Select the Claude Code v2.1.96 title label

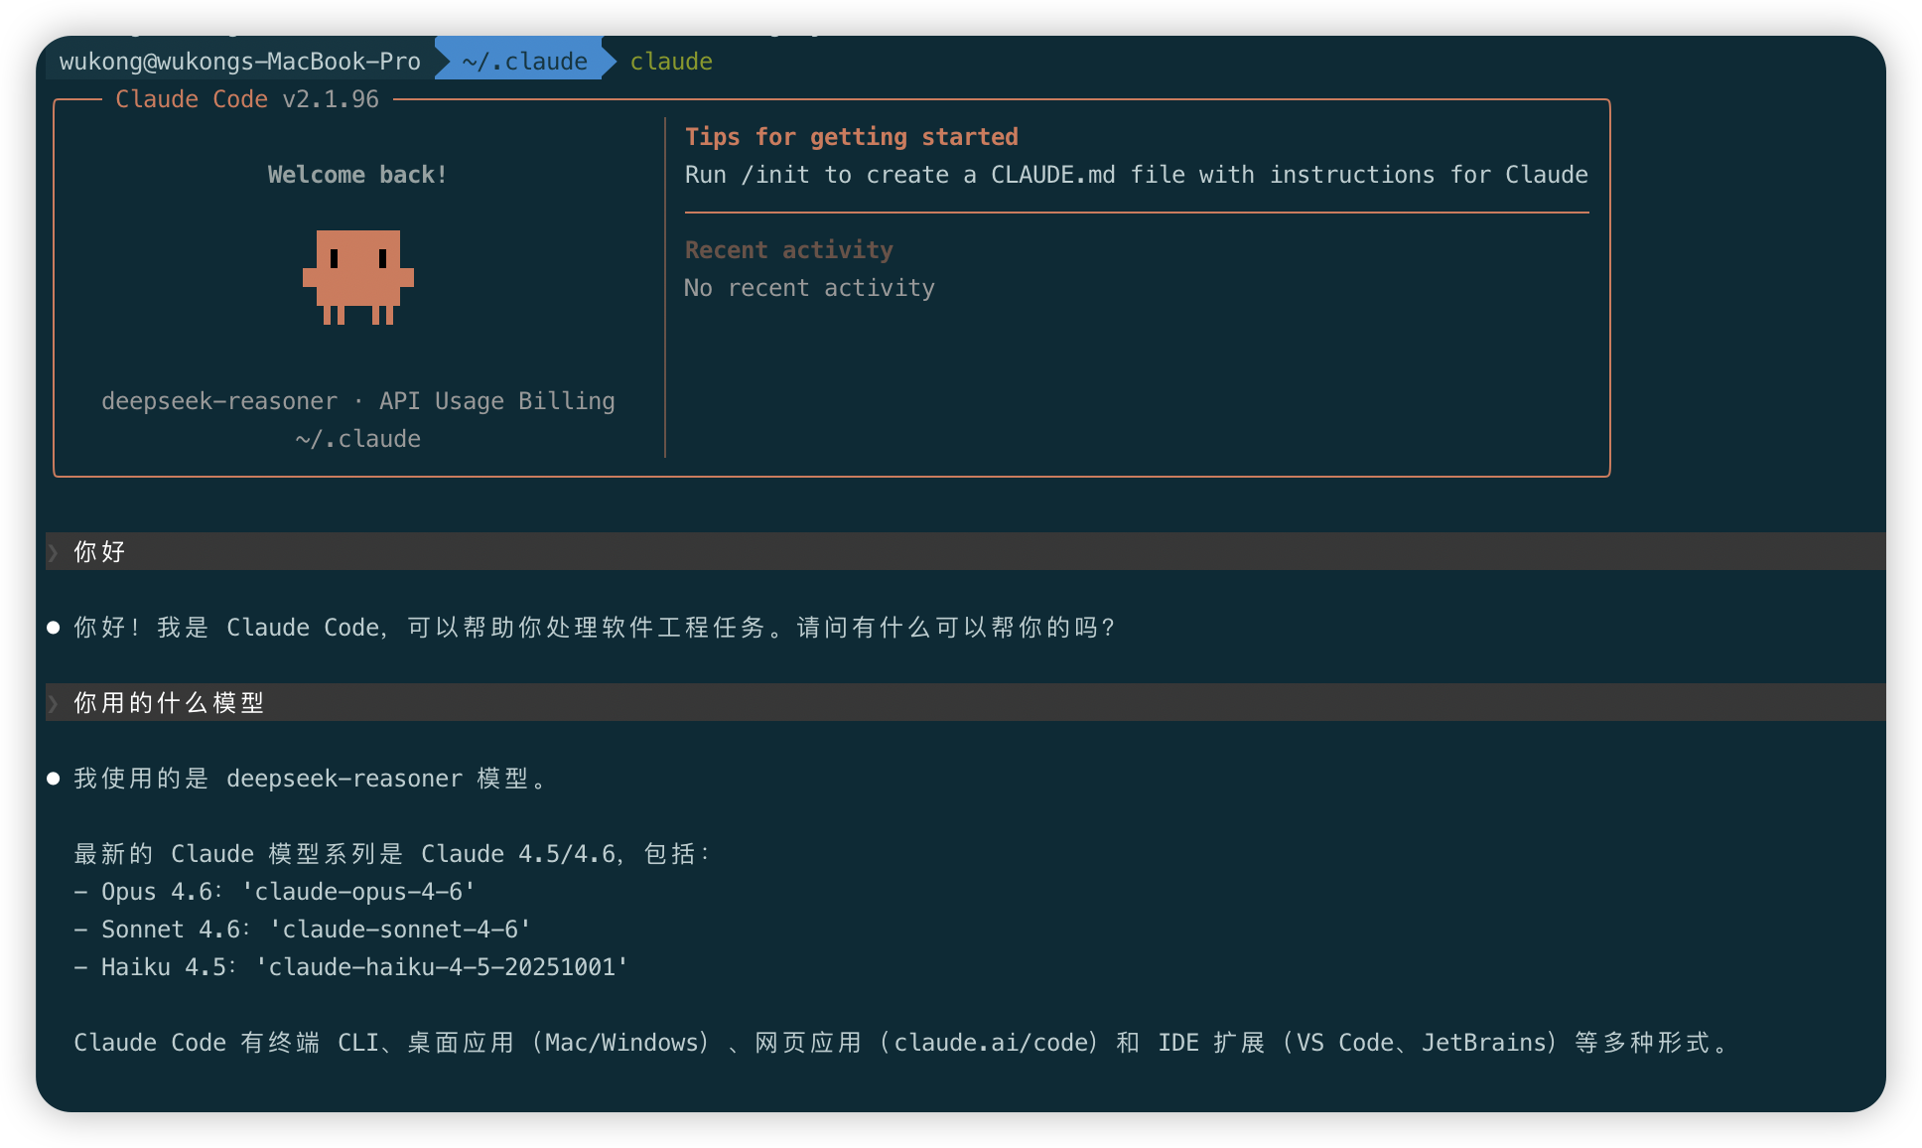click(x=246, y=98)
